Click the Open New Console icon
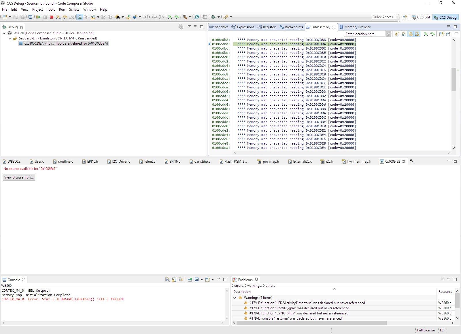The image size is (461, 334). click(x=207, y=280)
